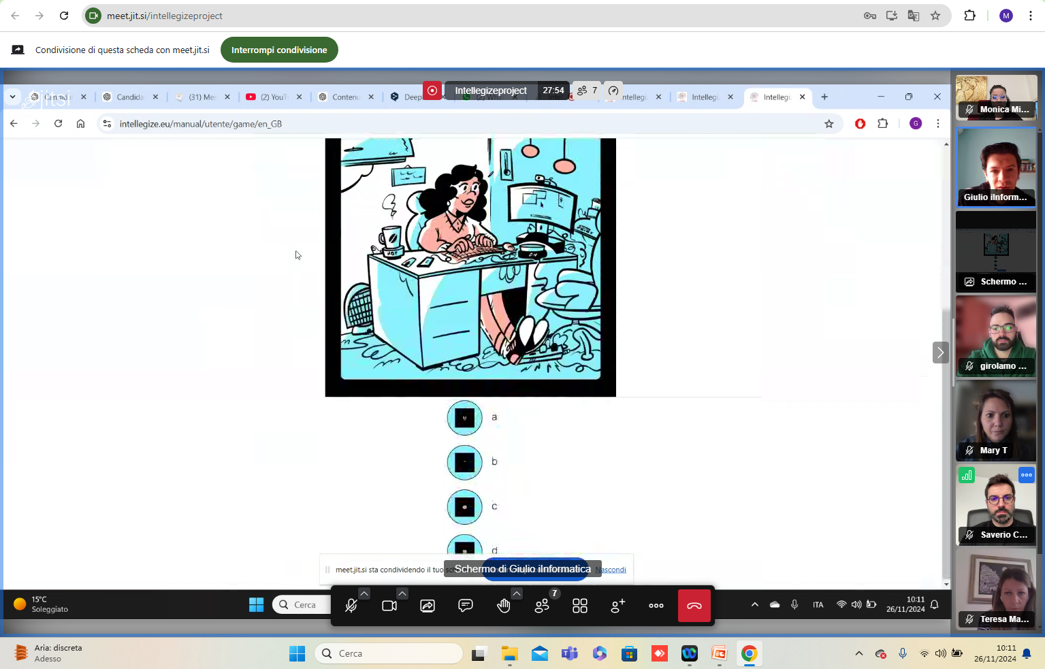
Task: Click the Contenu tab in shared screen
Action: [346, 97]
